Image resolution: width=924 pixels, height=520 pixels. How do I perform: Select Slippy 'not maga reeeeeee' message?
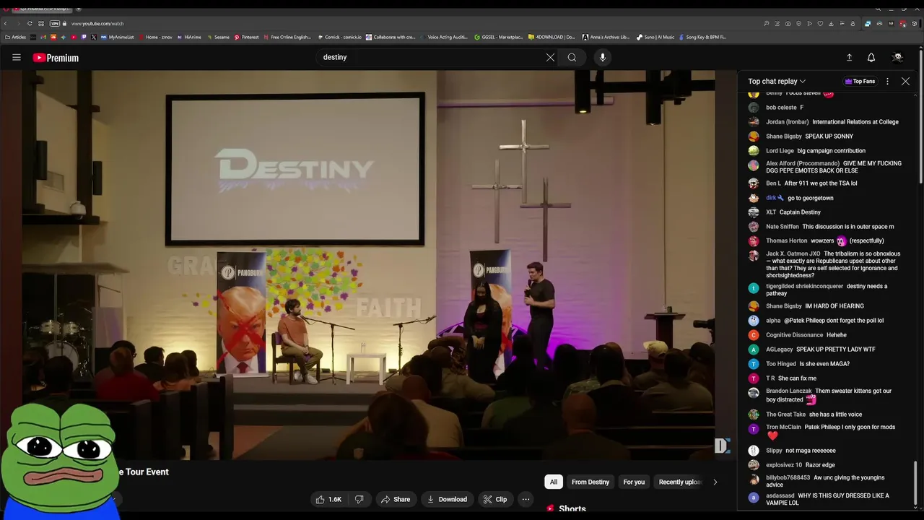[801, 451]
